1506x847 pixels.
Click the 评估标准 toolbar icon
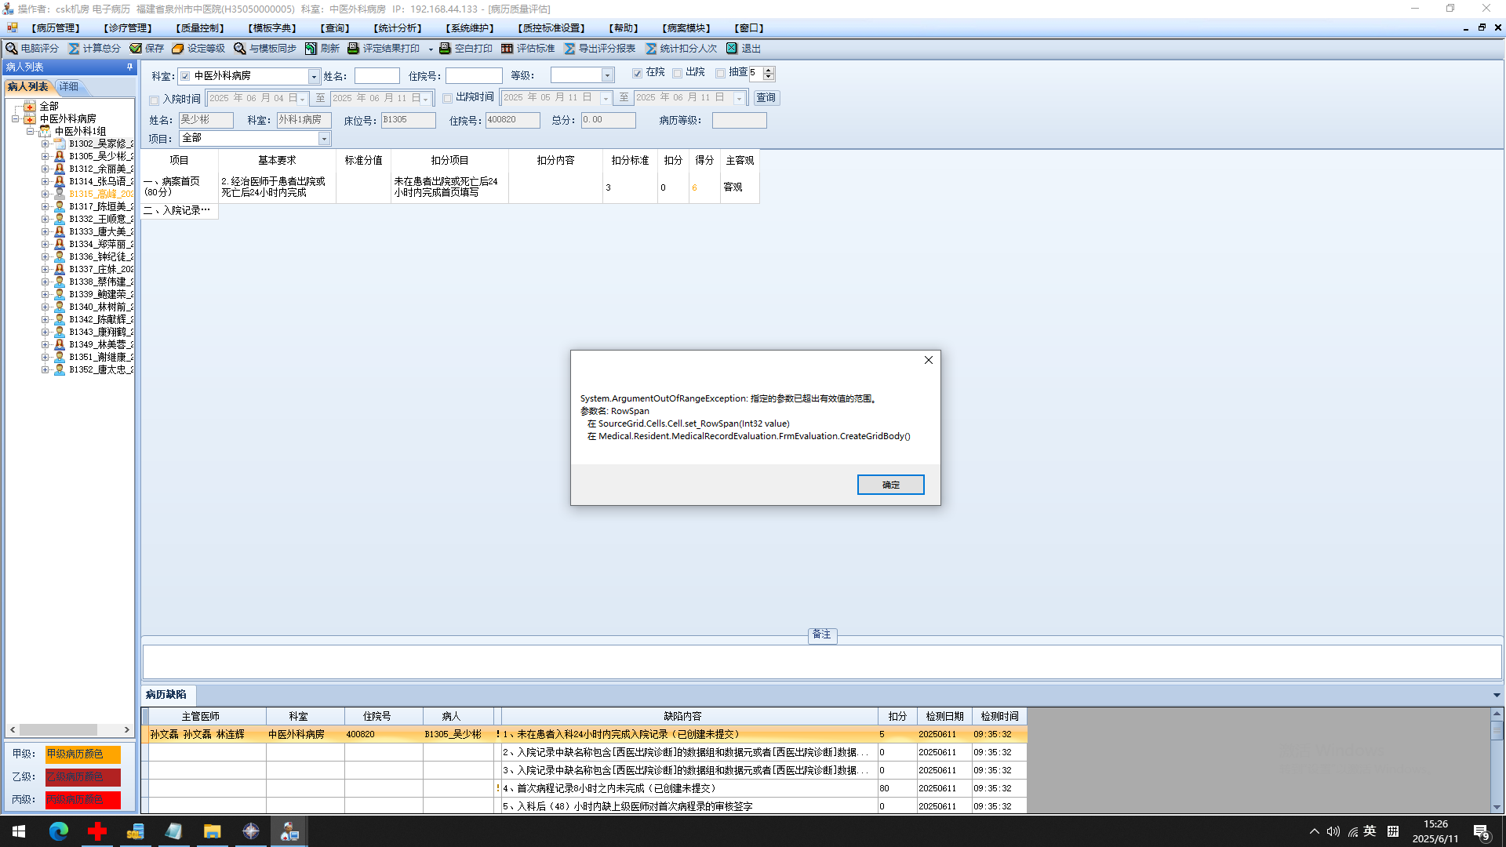click(507, 49)
